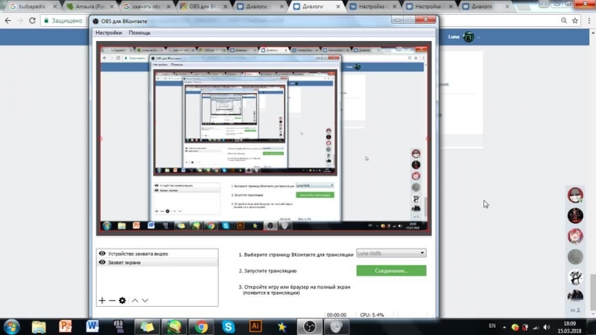Open source properties via the gear icon
The image size is (596, 335).
pos(122,301)
